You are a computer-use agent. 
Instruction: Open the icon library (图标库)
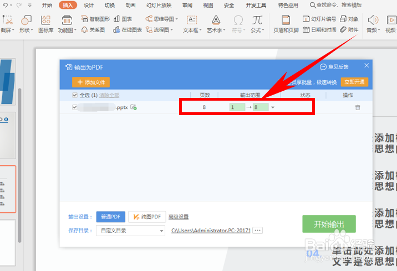point(46,24)
